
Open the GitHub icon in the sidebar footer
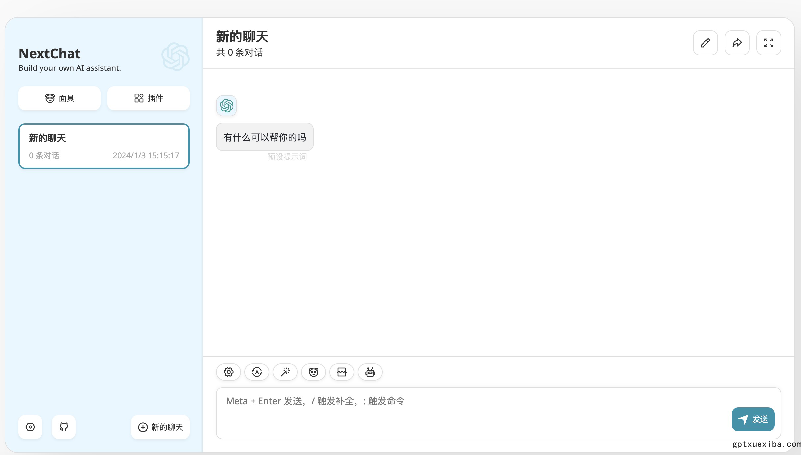pos(64,427)
